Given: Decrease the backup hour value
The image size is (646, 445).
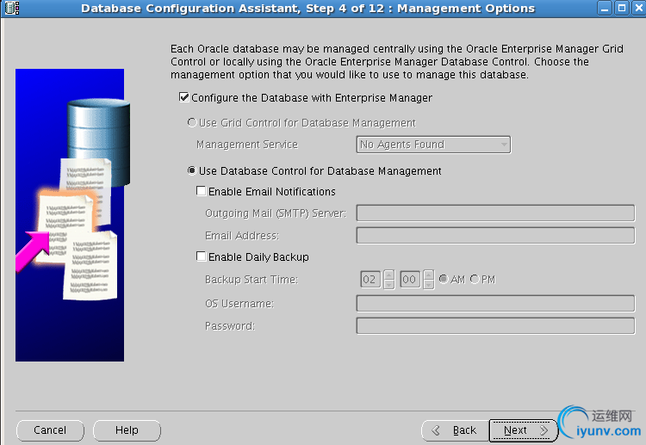Looking at the screenshot, I should (x=389, y=284).
